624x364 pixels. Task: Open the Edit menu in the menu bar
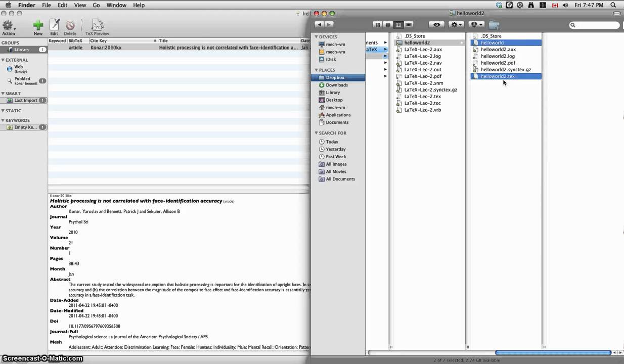pos(63,5)
